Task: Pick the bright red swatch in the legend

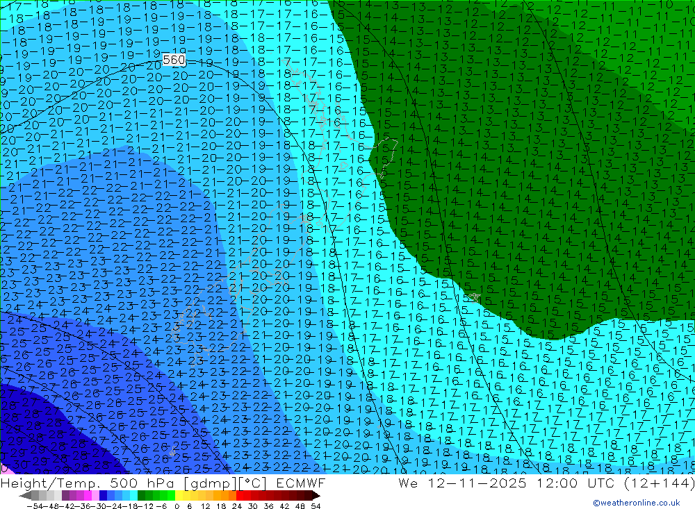Action: [x=241, y=495]
